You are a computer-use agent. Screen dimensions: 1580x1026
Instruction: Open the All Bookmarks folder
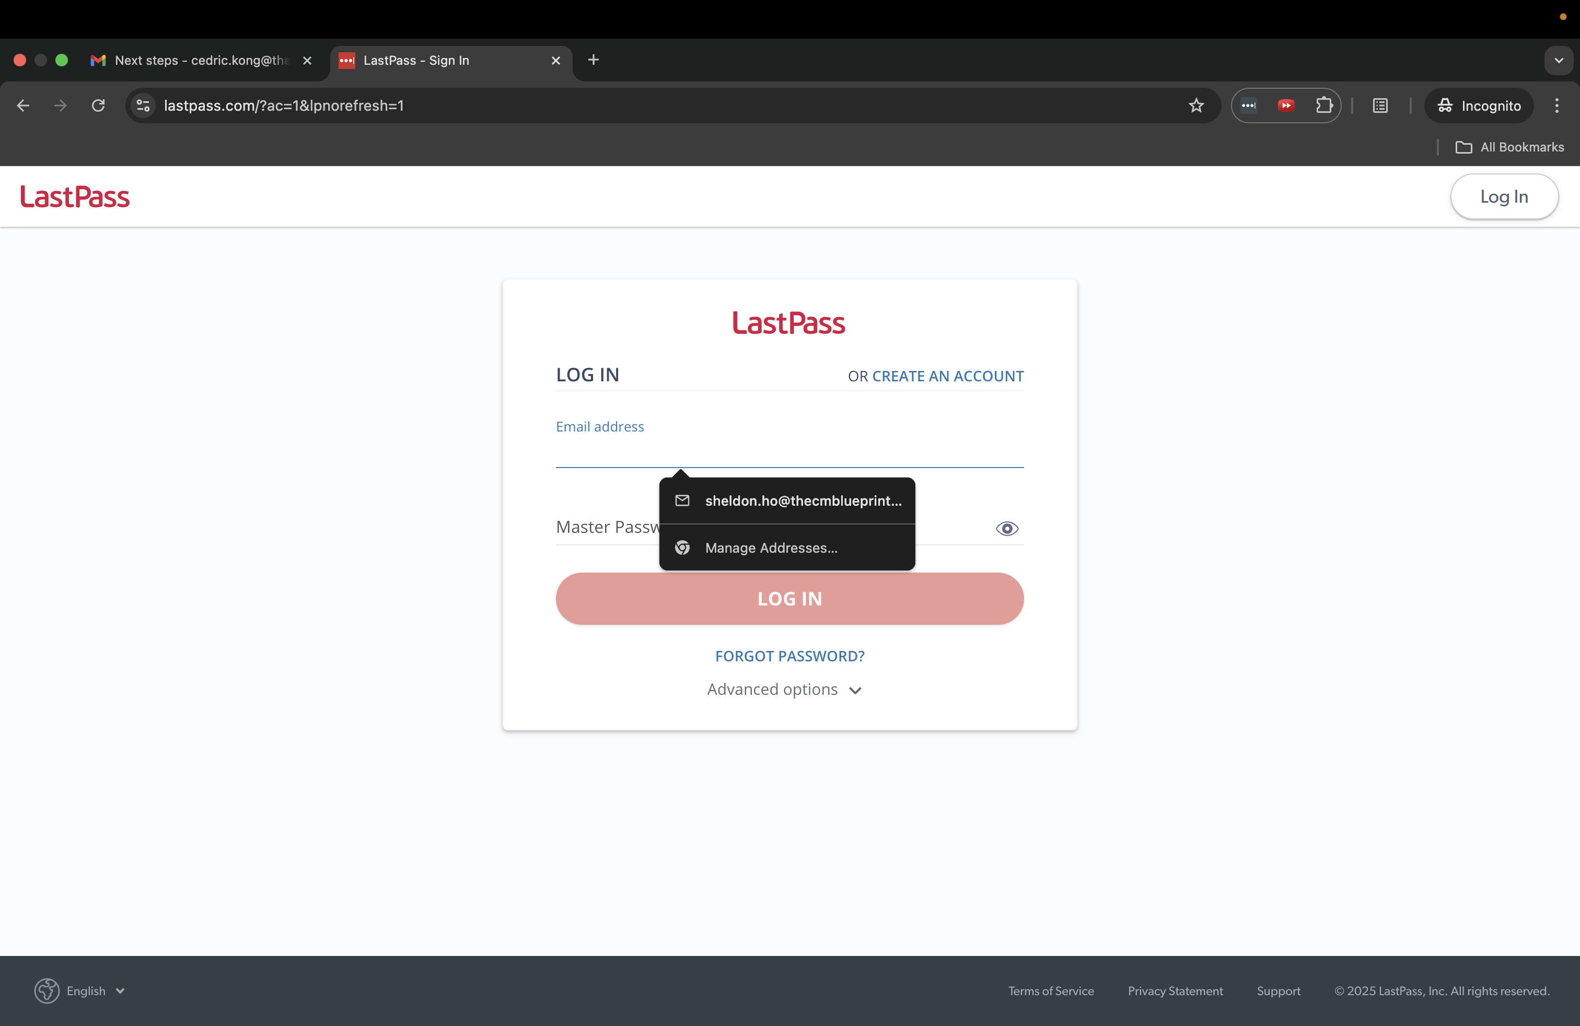point(1509,147)
